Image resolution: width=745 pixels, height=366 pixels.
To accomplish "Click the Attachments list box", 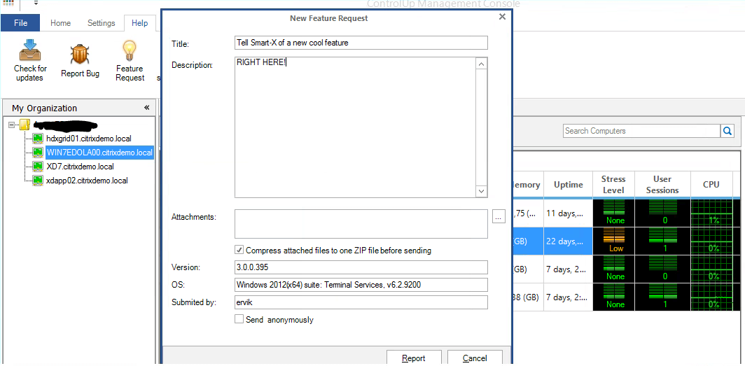I will [x=361, y=223].
